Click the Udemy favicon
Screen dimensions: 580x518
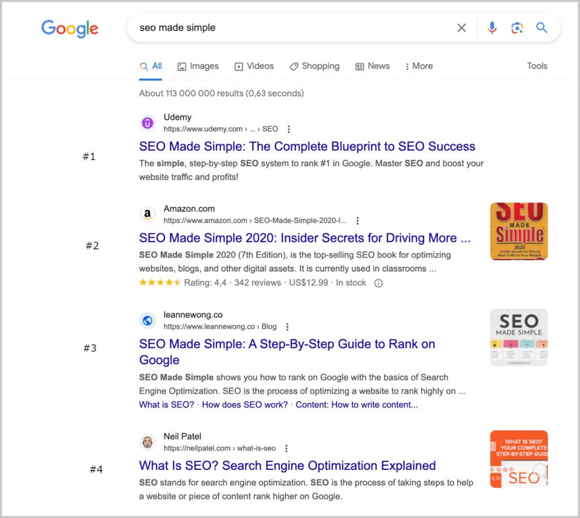tap(147, 123)
